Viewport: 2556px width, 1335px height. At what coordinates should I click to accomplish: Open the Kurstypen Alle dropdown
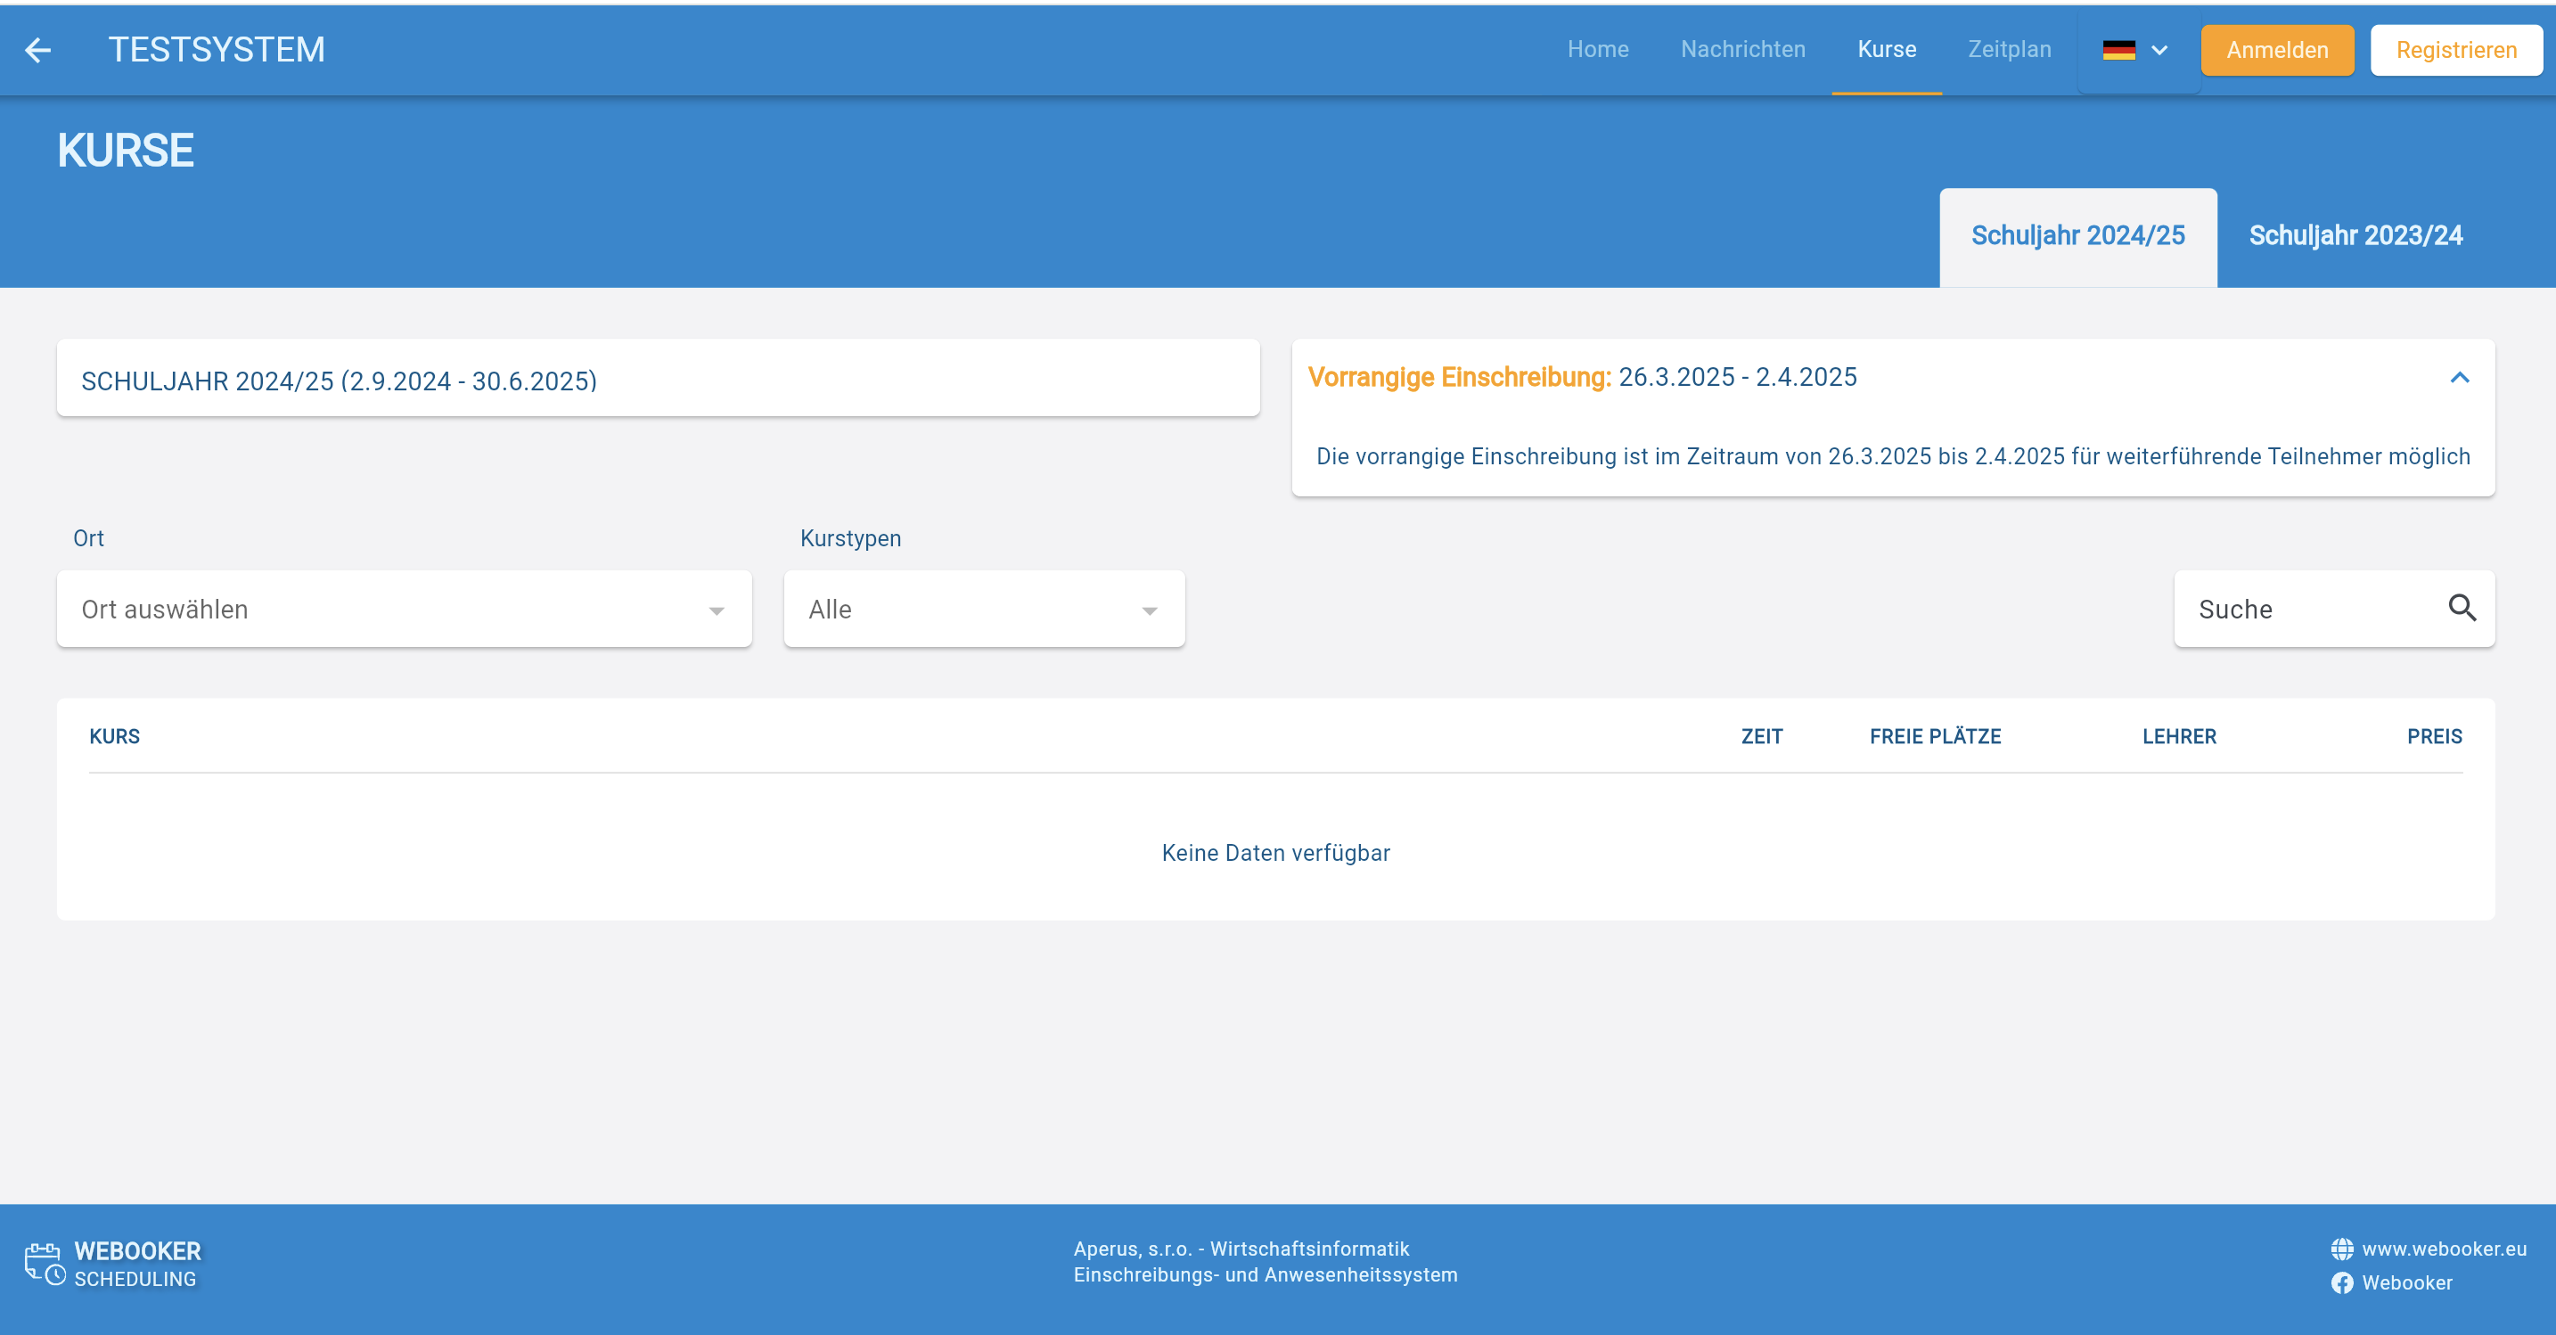pos(983,610)
